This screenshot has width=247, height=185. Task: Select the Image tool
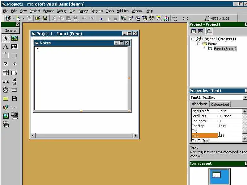point(6,116)
